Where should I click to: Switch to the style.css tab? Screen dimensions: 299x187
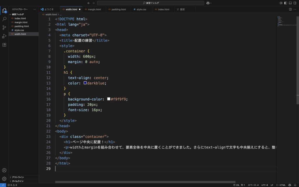(141, 9)
